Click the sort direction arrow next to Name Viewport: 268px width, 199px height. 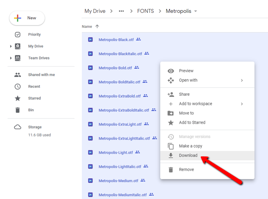coord(97,26)
